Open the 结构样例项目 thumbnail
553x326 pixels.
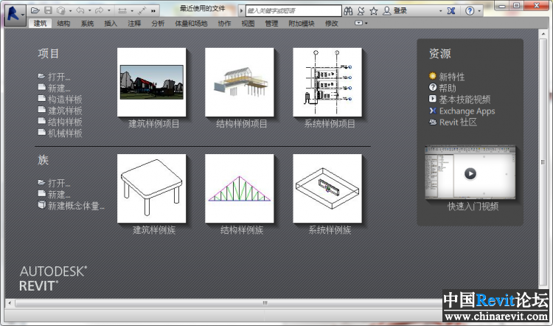pyautogui.click(x=240, y=82)
